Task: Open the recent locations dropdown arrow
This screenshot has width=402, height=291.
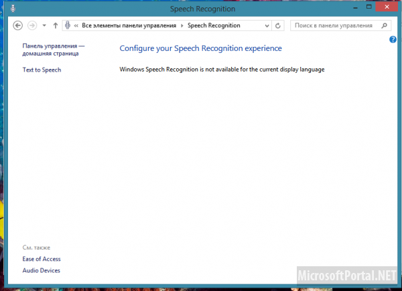Action: click(44, 25)
